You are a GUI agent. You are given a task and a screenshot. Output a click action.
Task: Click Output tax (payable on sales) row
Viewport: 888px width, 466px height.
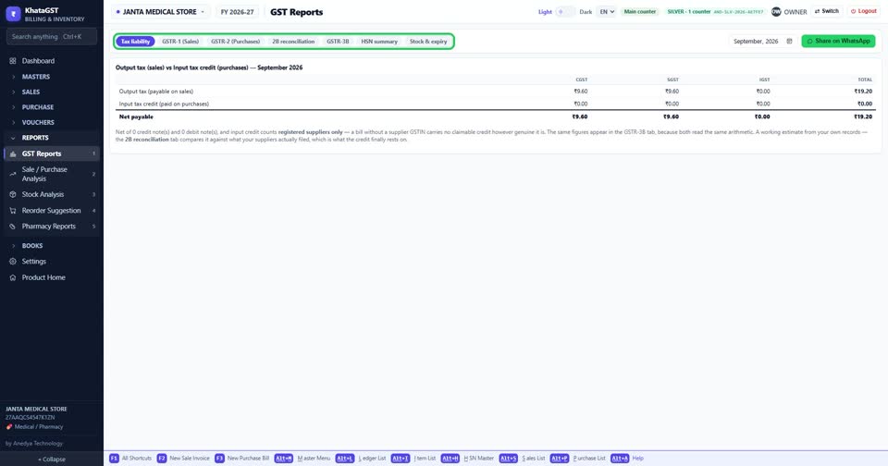click(496, 92)
